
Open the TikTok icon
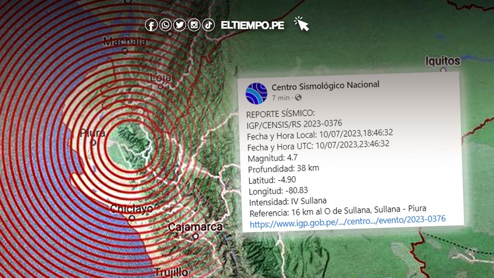[207, 25]
